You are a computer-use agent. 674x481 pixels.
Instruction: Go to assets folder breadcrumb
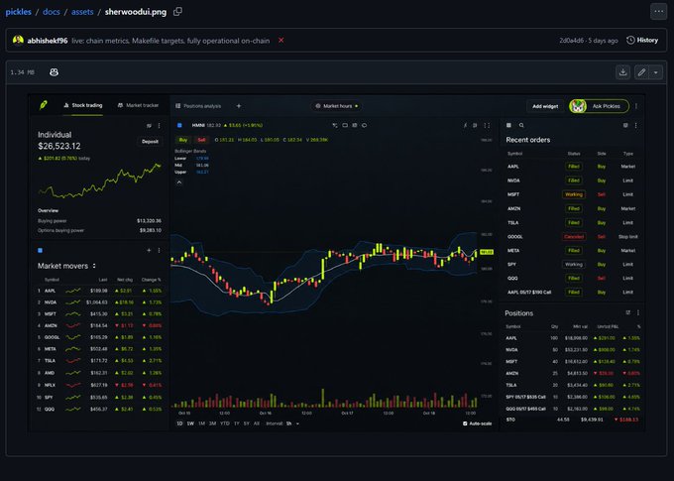(x=82, y=12)
